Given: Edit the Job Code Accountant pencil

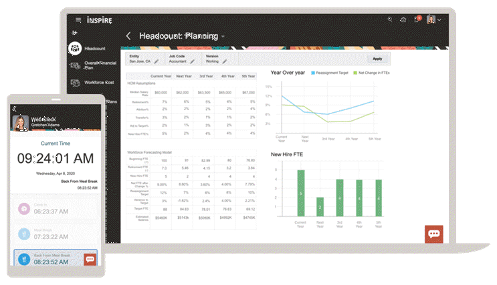Looking at the screenshot, I should click(x=192, y=61).
